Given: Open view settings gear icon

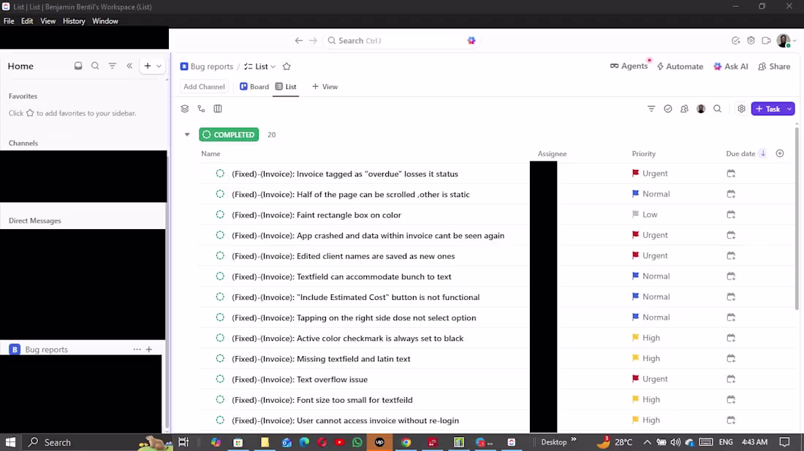Looking at the screenshot, I should [x=741, y=109].
